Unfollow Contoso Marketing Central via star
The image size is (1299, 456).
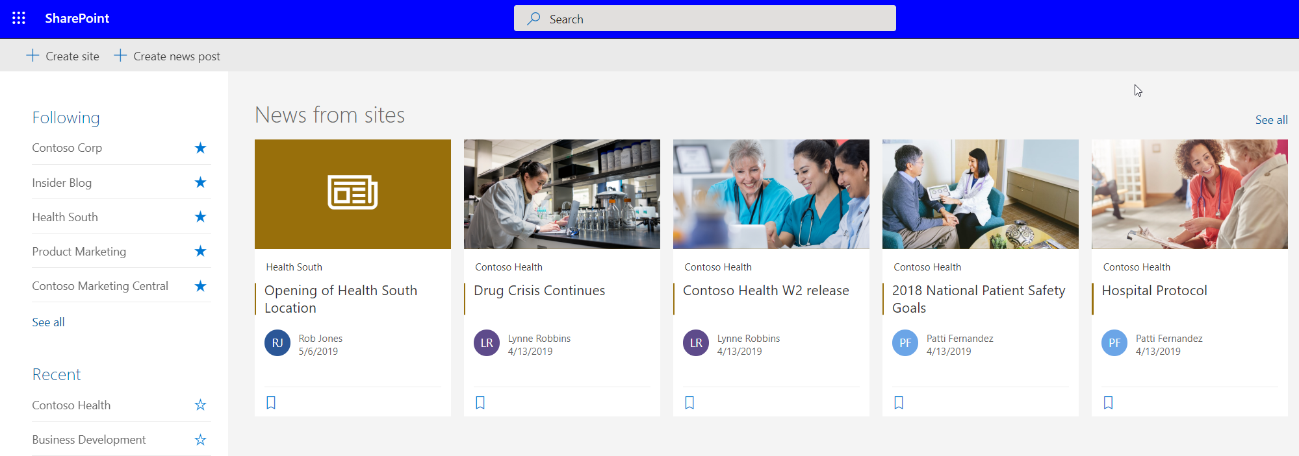[x=200, y=286]
